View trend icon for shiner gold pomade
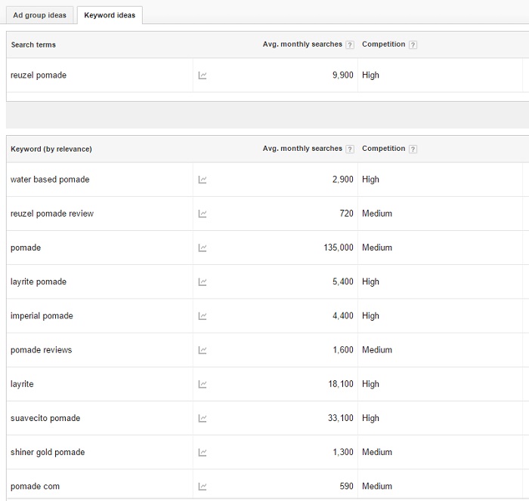 tap(203, 453)
